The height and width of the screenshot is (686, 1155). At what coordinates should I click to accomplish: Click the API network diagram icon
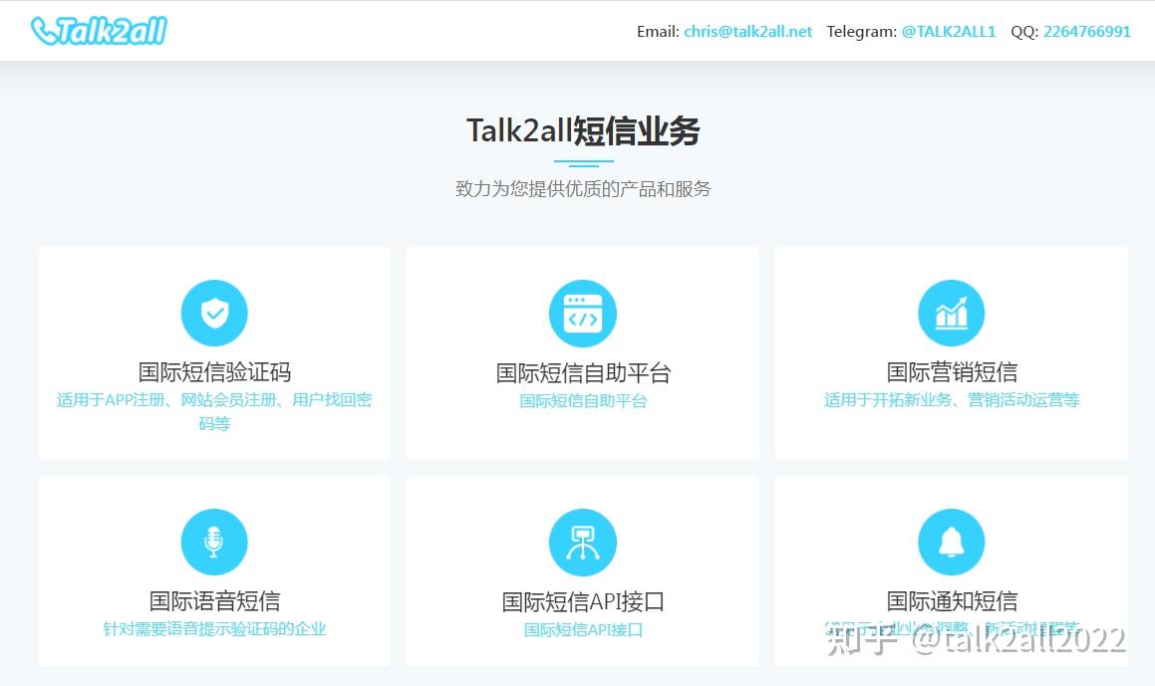pos(582,542)
